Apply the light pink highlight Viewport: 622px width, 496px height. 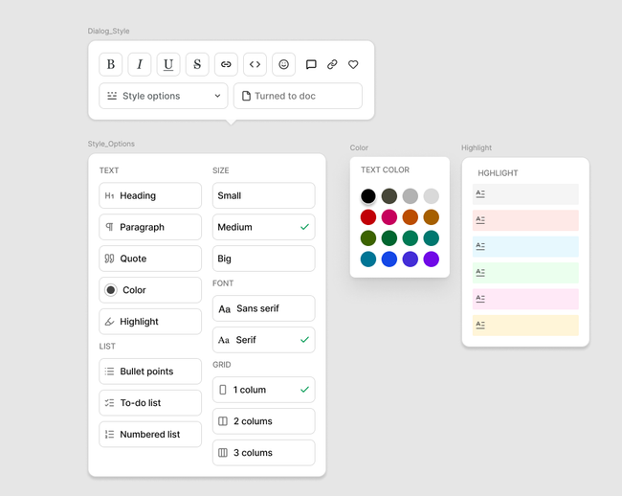[525, 299]
